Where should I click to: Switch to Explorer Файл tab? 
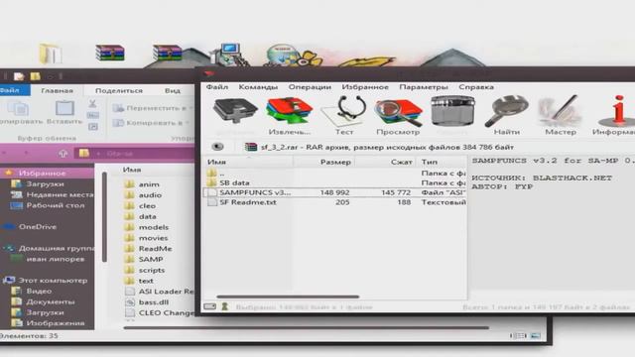pyautogui.click(x=14, y=90)
